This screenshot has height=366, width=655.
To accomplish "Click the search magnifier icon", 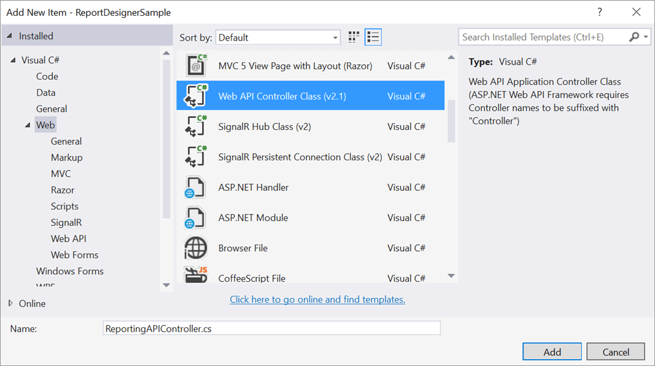I will click(633, 37).
